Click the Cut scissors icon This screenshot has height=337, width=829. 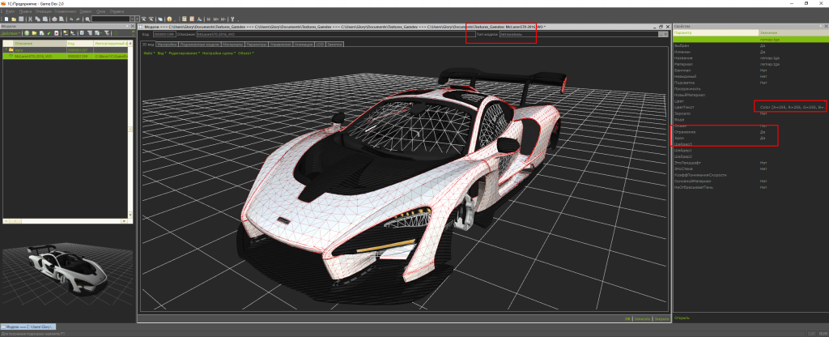pos(30,19)
